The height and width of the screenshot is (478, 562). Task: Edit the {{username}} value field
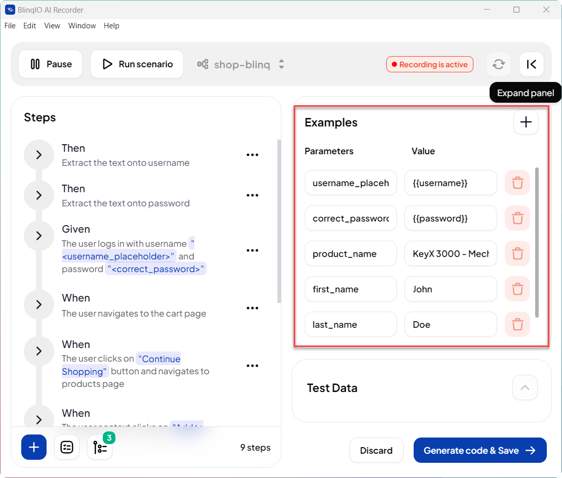coord(451,183)
